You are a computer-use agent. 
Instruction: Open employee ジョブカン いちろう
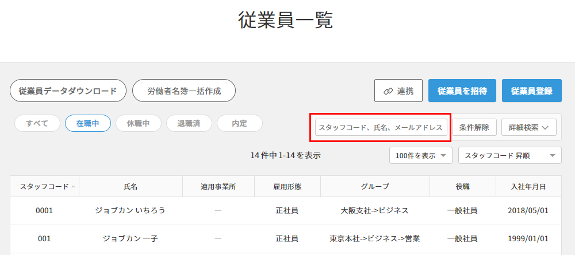[x=131, y=210]
